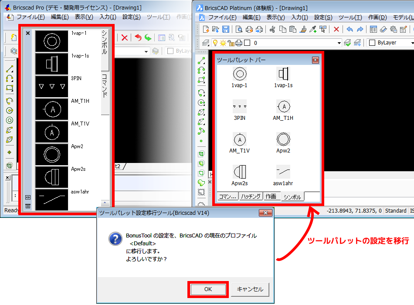Click the eyedropper icon in BricsCAD Platinum

tap(313, 29)
